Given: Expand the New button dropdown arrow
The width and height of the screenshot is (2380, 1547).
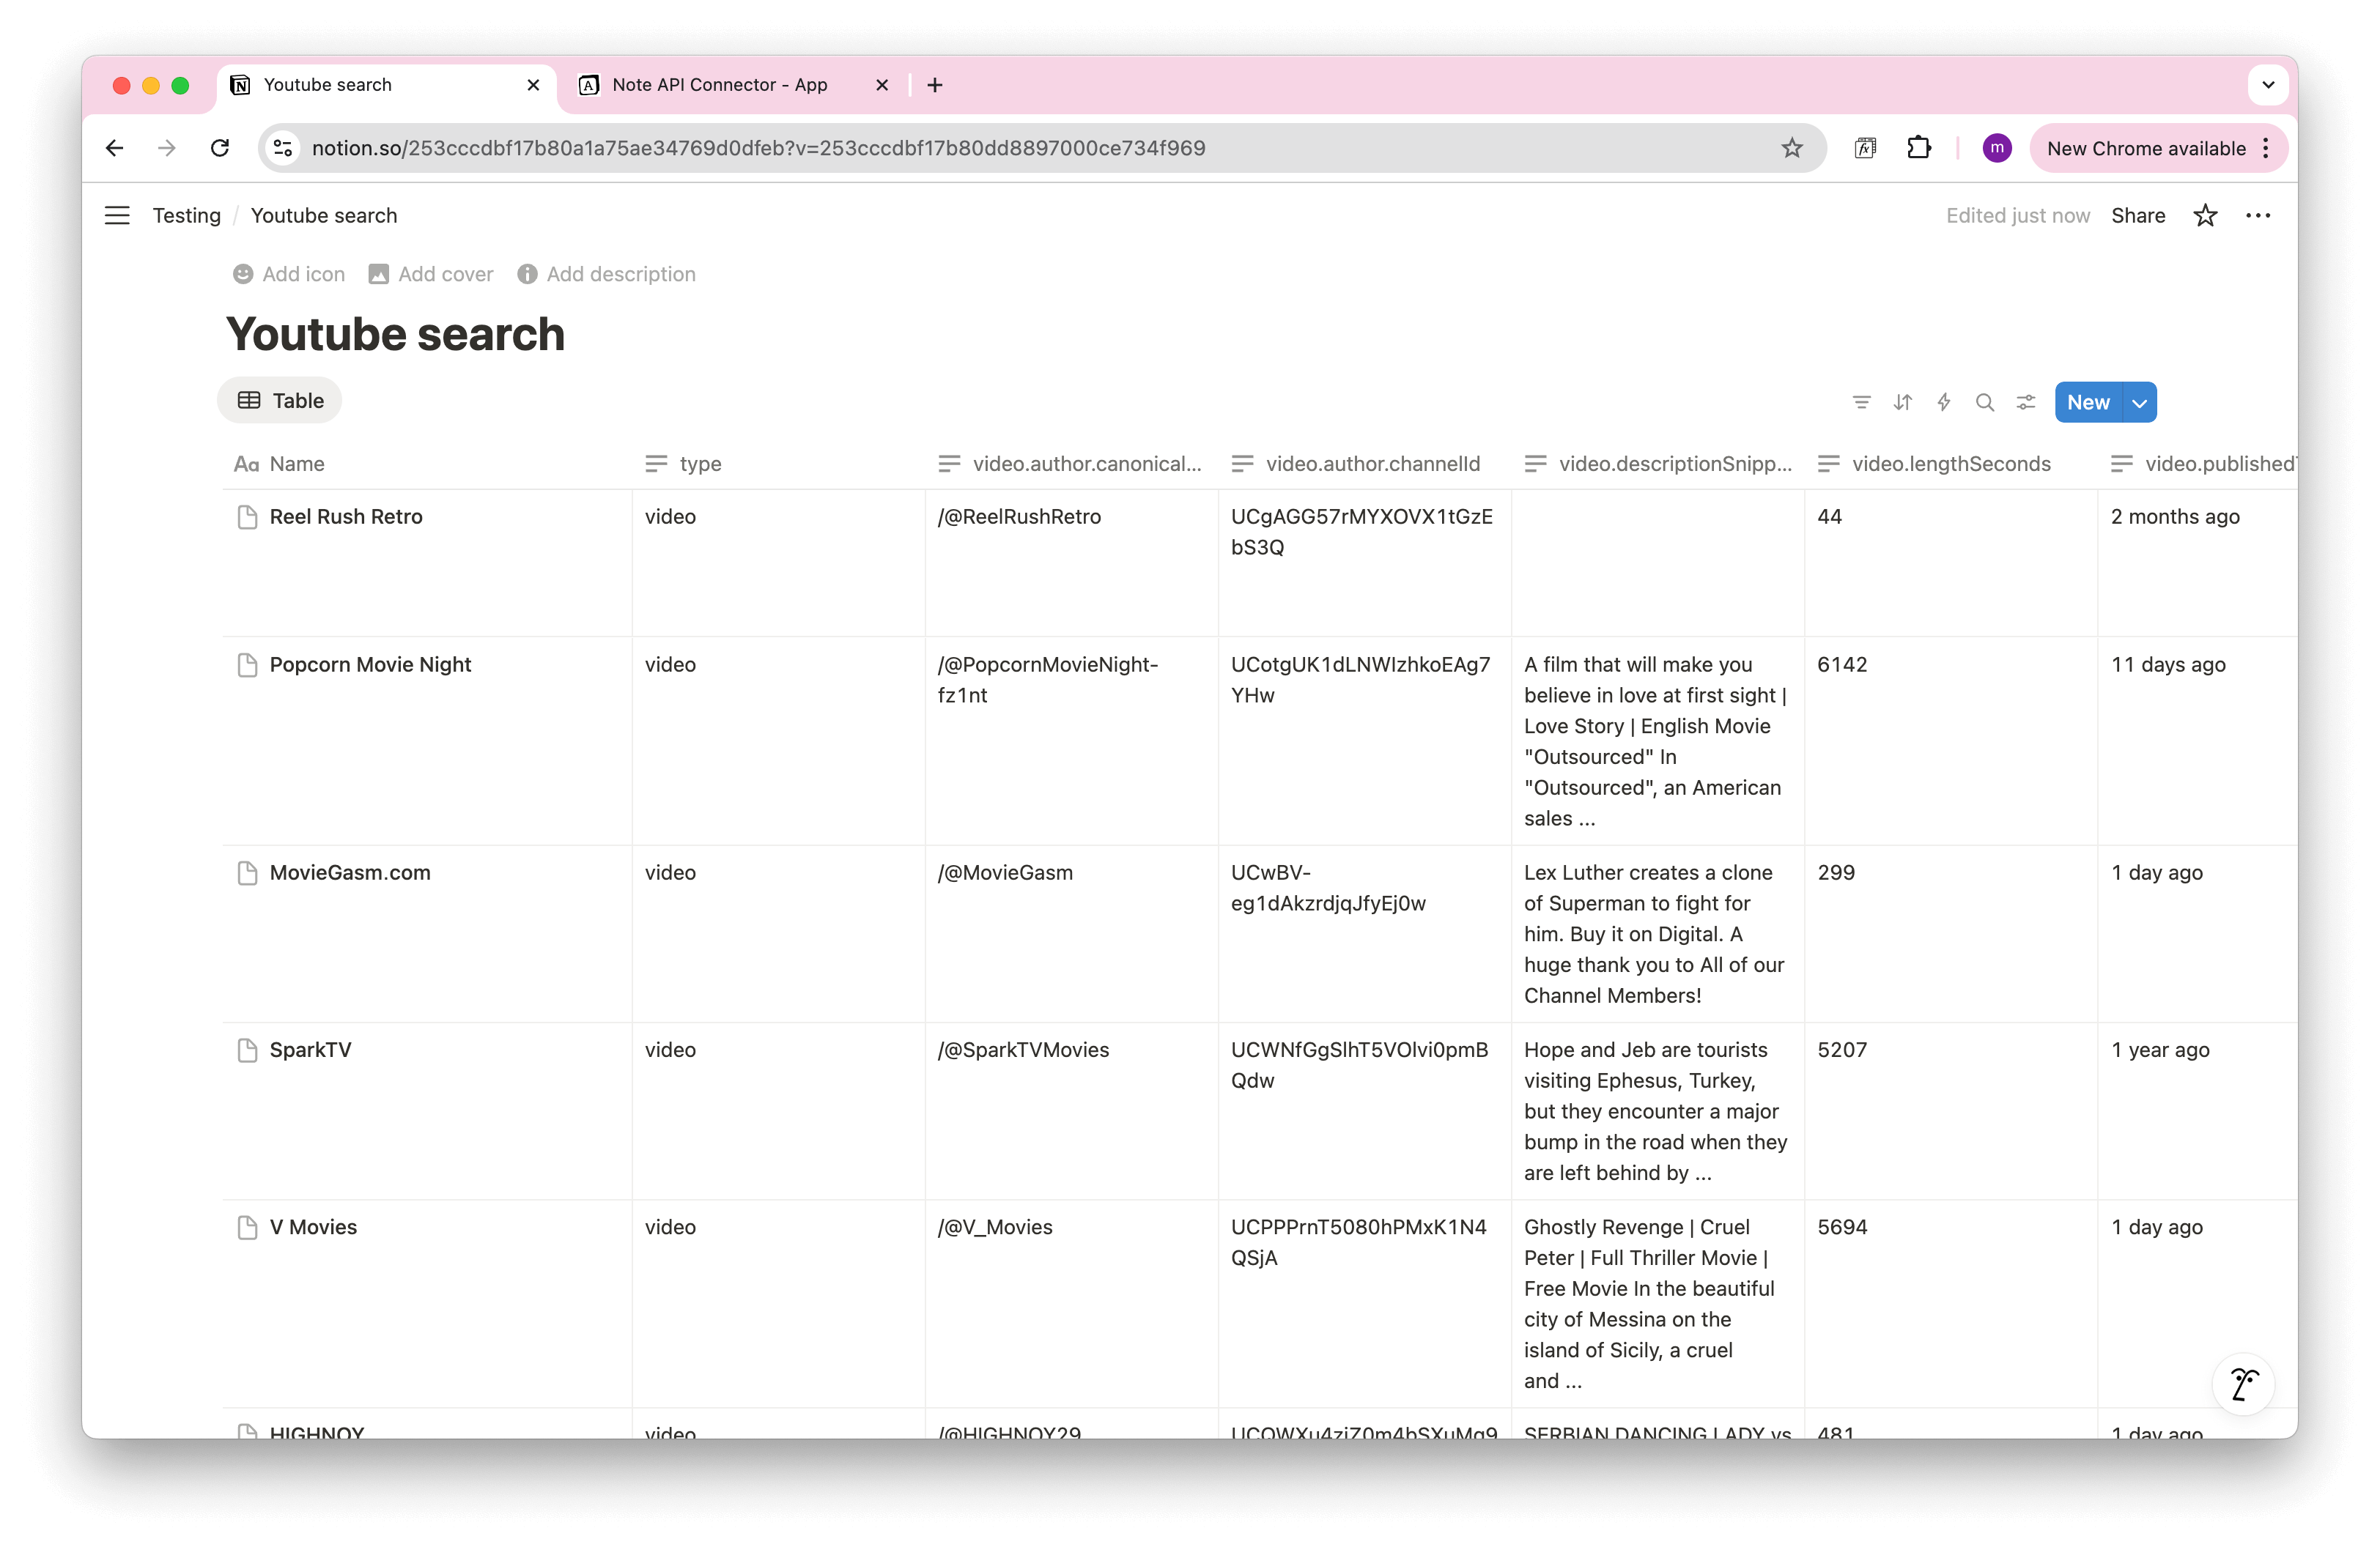Looking at the screenshot, I should tap(2140, 401).
